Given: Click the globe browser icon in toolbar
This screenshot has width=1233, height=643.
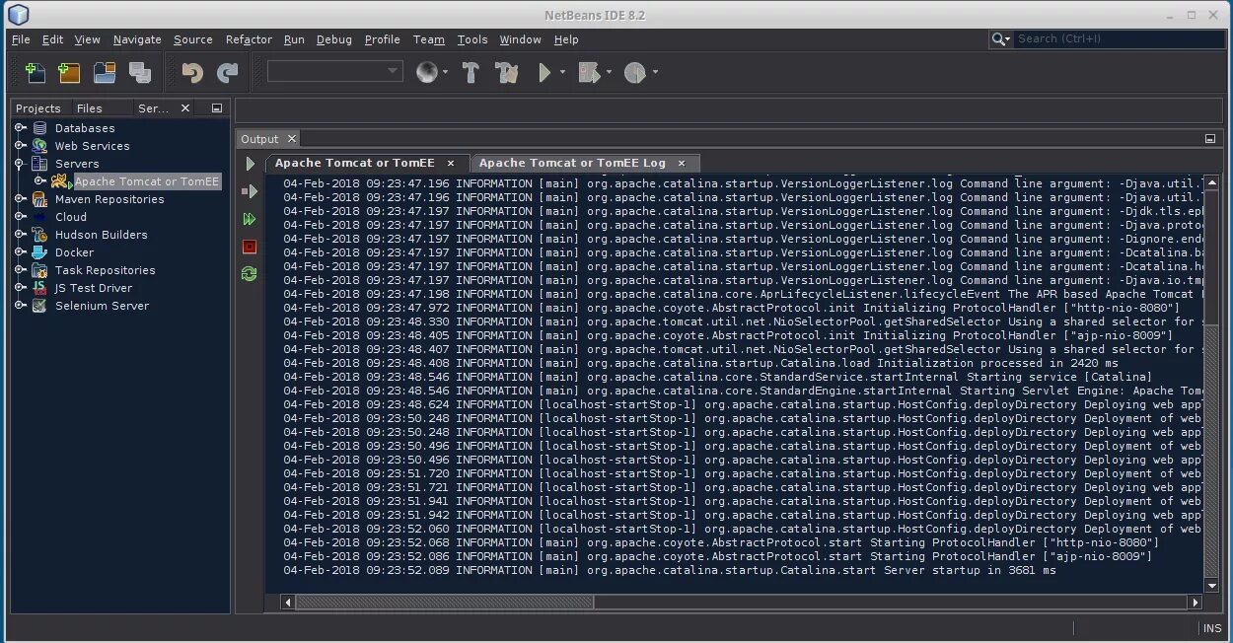Looking at the screenshot, I should pos(427,72).
